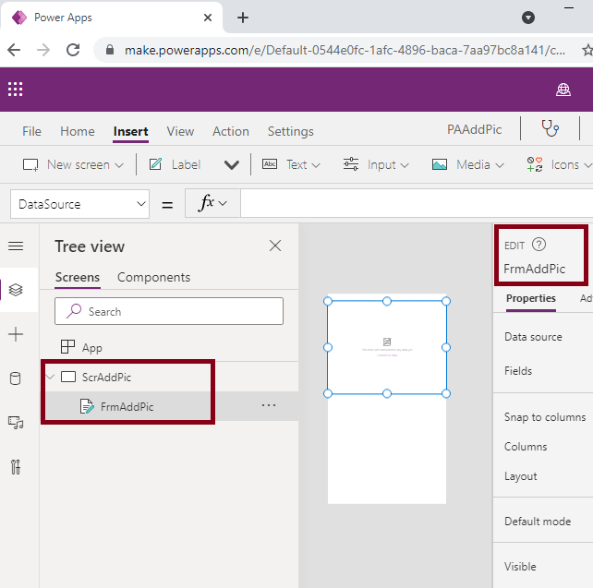
Task: Select the Properties tab in right pane
Action: [530, 298]
